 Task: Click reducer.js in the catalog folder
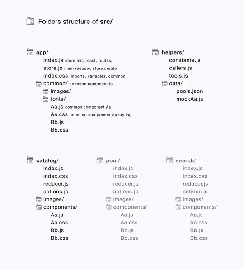tap(56, 184)
